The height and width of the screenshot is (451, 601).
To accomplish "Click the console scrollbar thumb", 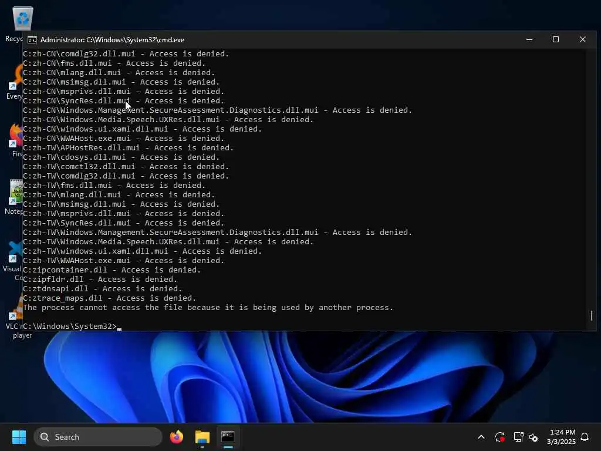I will click(x=592, y=315).
